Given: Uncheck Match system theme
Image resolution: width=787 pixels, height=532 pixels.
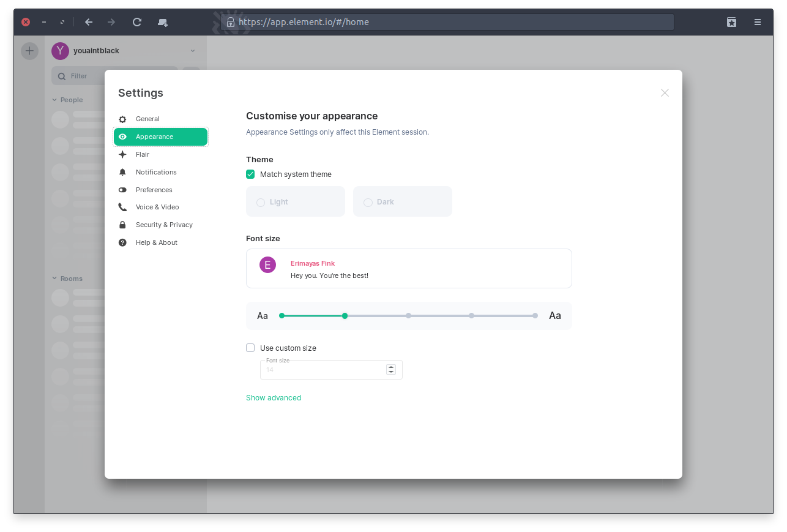Looking at the screenshot, I should (250, 174).
